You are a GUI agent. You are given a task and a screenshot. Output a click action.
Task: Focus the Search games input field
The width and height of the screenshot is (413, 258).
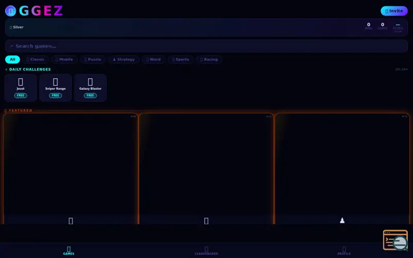click(x=206, y=46)
